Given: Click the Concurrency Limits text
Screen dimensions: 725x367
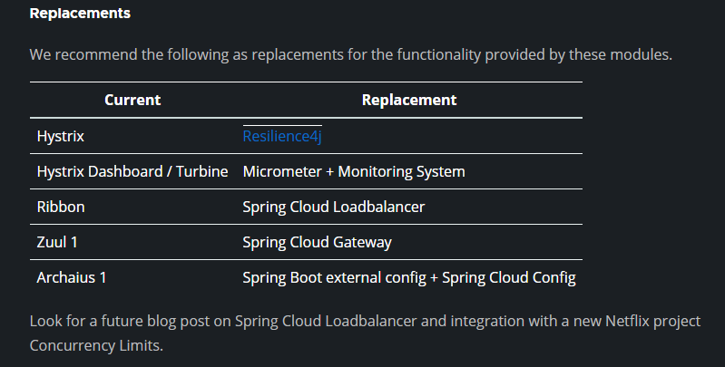Looking at the screenshot, I should coord(94,345).
